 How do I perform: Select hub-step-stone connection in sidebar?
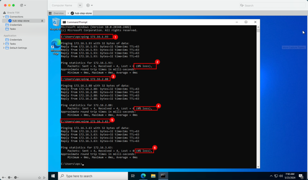(x=21, y=21)
